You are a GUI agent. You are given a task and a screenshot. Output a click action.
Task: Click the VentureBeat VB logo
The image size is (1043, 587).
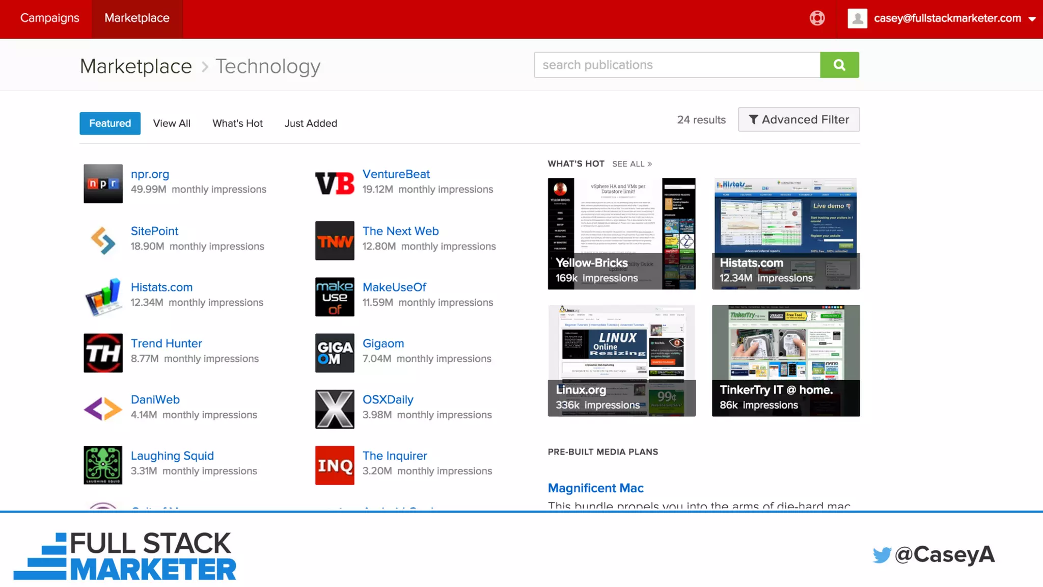[335, 183]
